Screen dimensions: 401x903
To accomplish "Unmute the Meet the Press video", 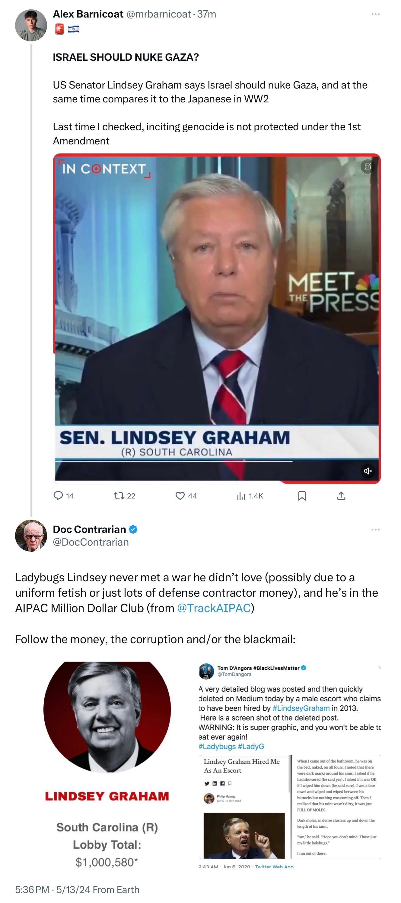I will pos(368,471).
